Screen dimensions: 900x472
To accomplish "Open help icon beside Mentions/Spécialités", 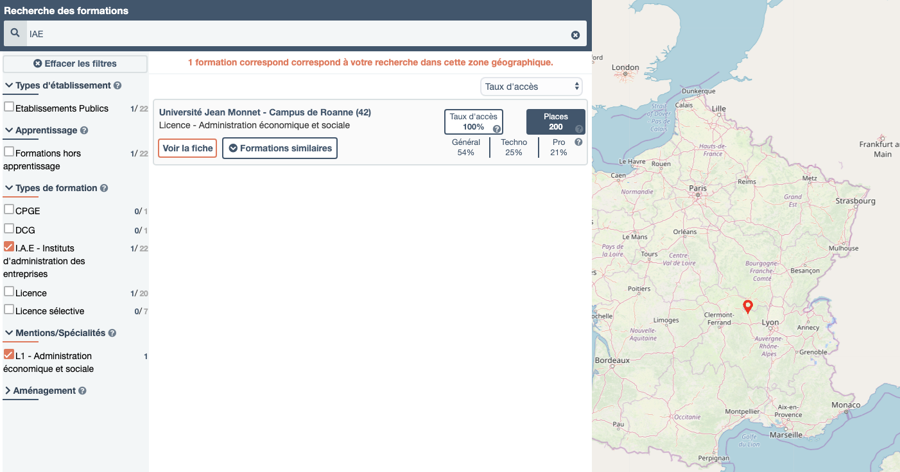I will (x=112, y=333).
